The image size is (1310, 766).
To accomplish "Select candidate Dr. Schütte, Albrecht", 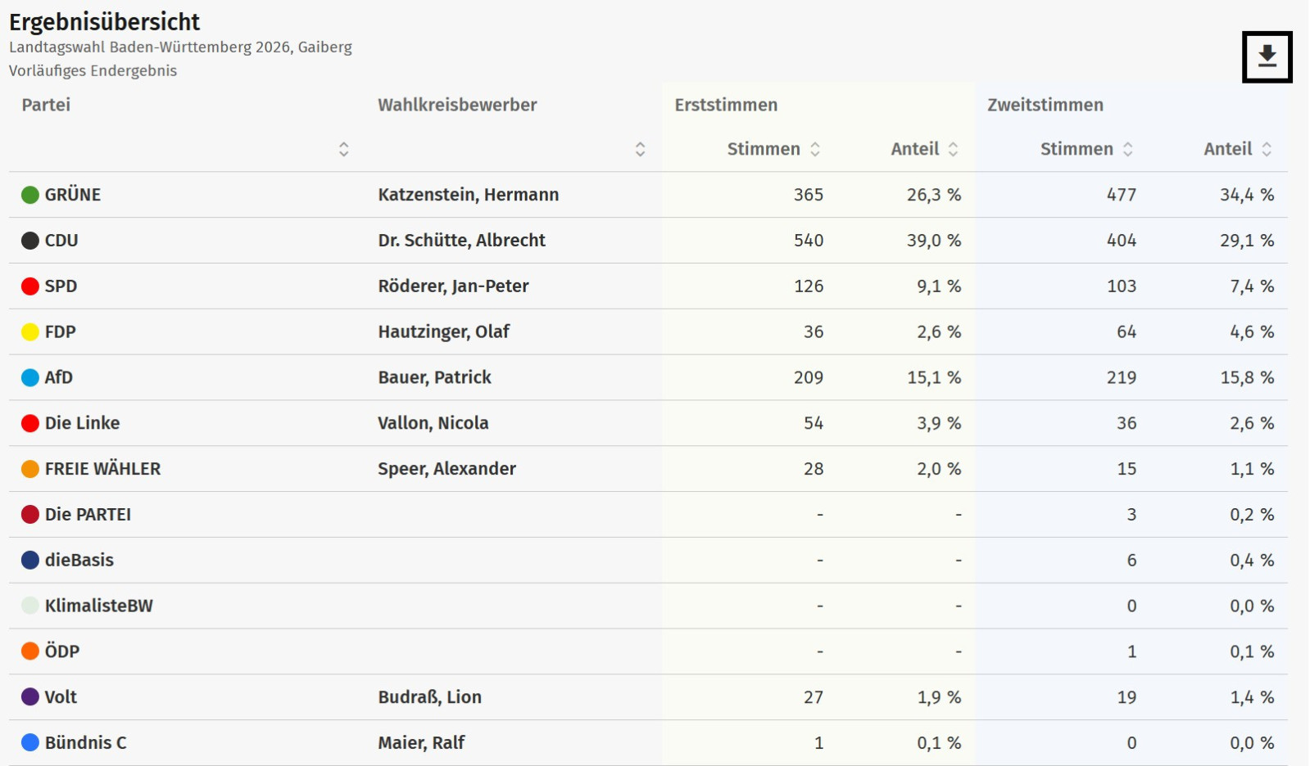I will click(461, 241).
